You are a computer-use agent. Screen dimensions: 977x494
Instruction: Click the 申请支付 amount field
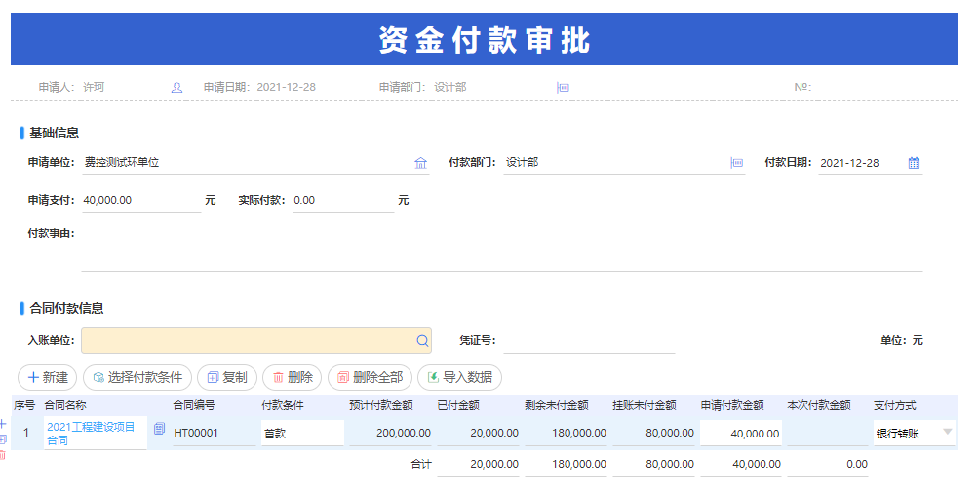pos(141,201)
